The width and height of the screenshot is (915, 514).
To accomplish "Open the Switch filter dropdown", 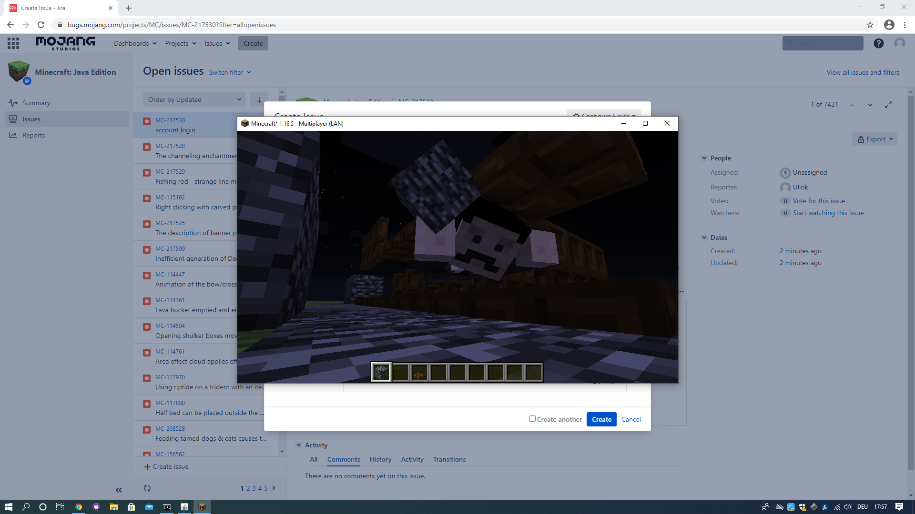I will point(230,72).
